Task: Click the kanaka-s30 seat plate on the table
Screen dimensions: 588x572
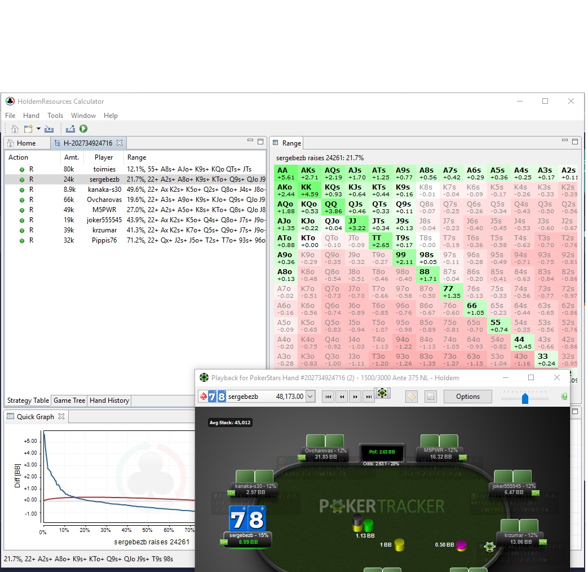Action: [x=255, y=489]
